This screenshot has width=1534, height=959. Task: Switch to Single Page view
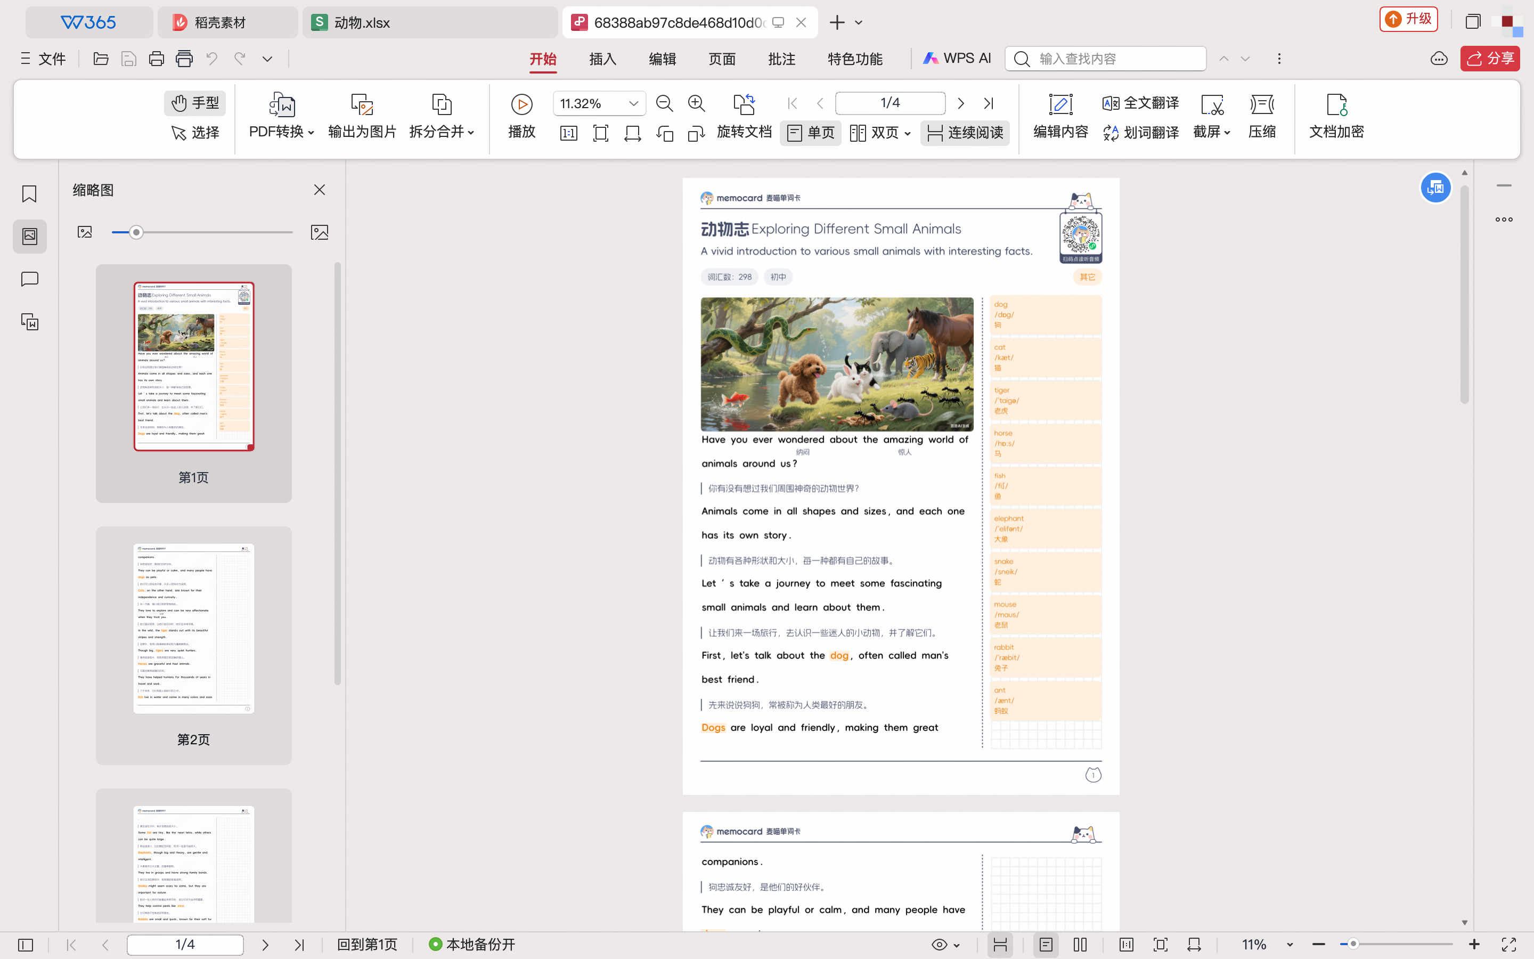[x=810, y=133]
